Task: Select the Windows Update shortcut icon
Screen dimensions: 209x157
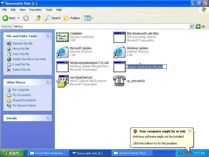Action: [x=119, y=52]
